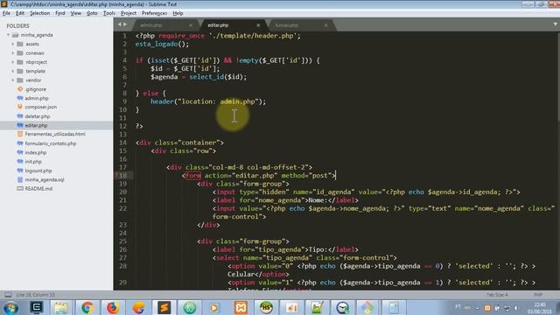Click the Sublime Text taskbar icon

(164, 307)
